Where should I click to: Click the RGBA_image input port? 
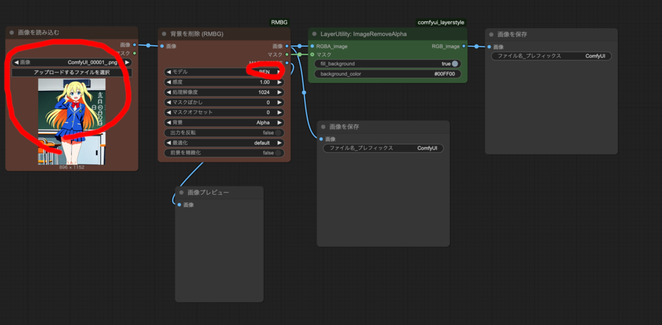click(312, 46)
